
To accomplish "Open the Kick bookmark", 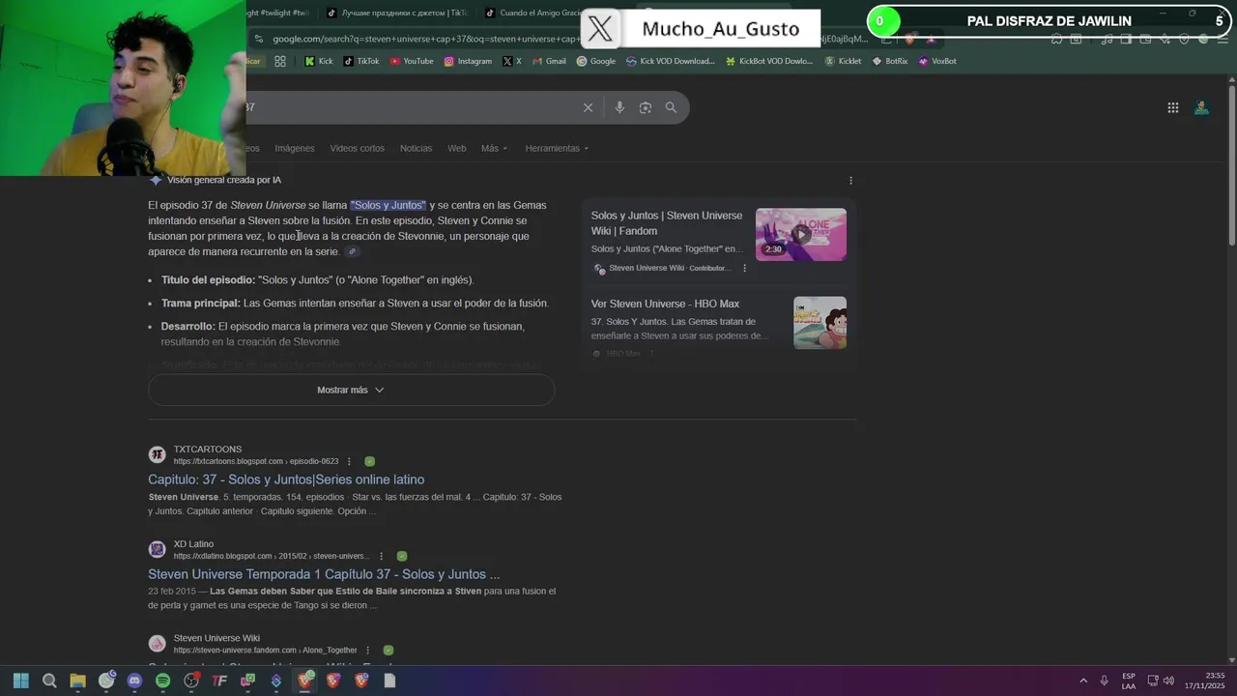I will (318, 61).
